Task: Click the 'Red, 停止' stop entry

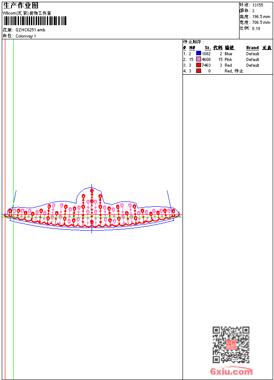Action: [234, 71]
